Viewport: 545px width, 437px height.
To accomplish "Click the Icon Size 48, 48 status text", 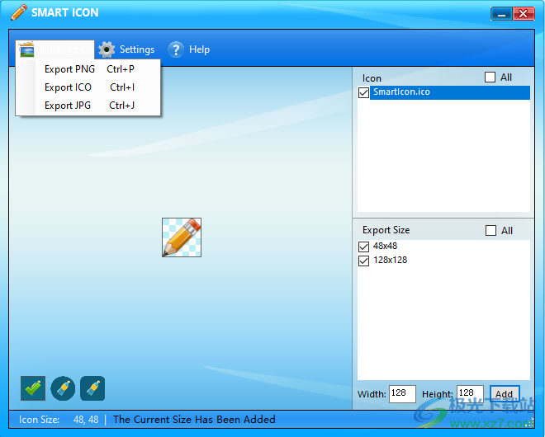I will (x=59, y=420).
